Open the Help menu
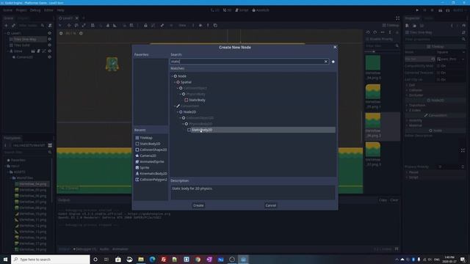This screenshot has height=264, width=470. tap(60, 10)
